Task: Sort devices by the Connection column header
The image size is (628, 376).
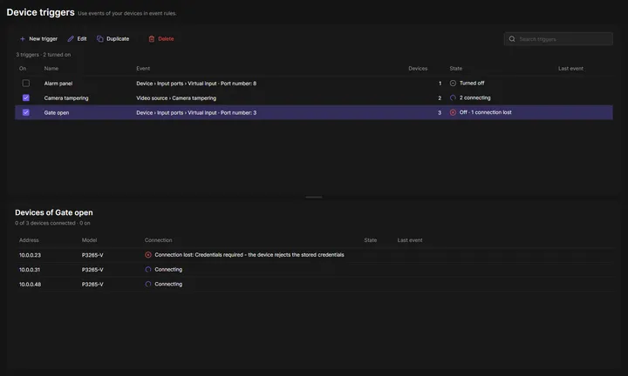Action: [158, 240]
